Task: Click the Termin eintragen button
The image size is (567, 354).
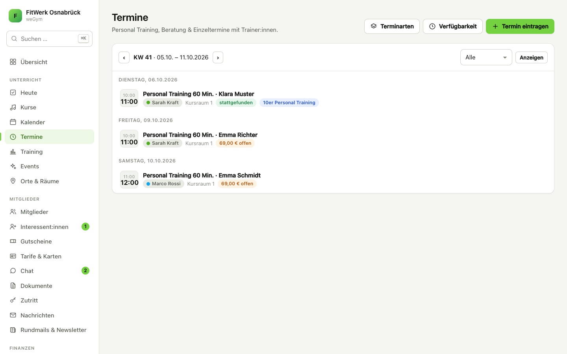Action: click(x=520, y=26)
